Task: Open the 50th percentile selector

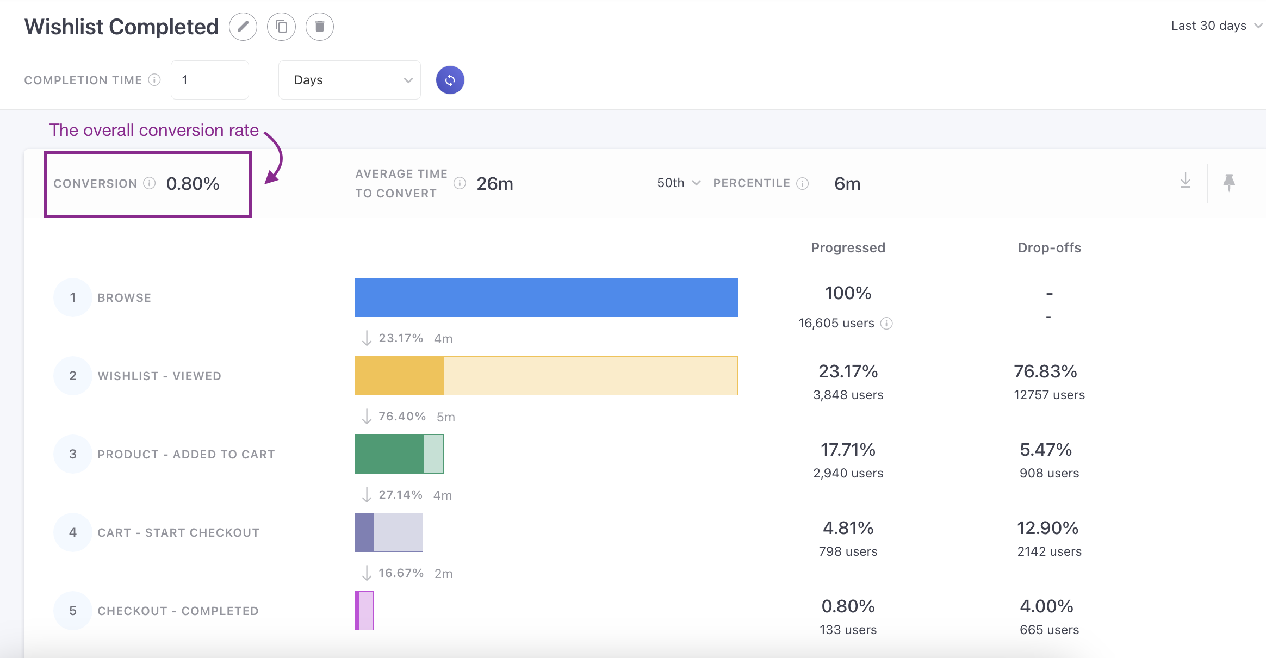Action: click(x=679, y=183)
